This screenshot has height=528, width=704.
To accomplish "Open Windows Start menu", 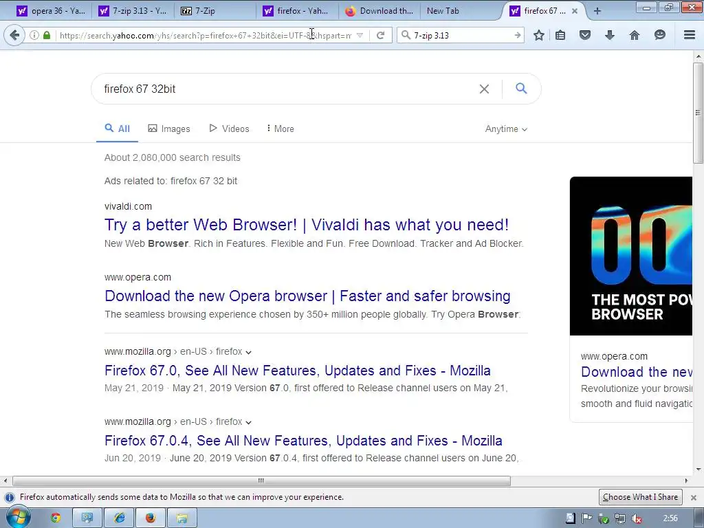I will pyautogui.click(x=17, y=518).
